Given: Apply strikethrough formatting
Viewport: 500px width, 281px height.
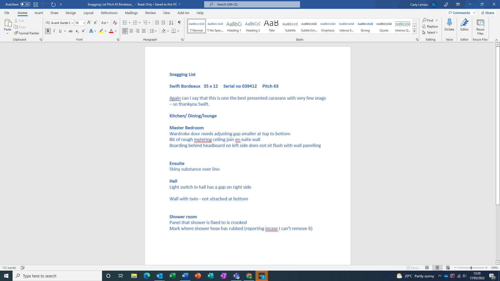Looking at the screenshot, I should pyautogui.click(x=70, y=31).
